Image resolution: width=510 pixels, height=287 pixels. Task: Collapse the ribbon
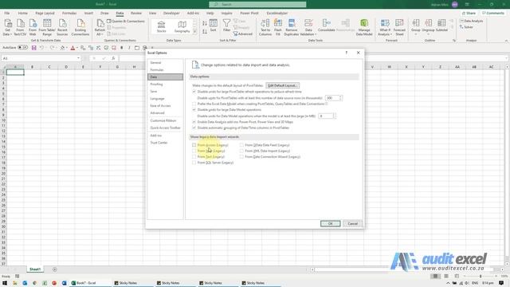[506, 41]
